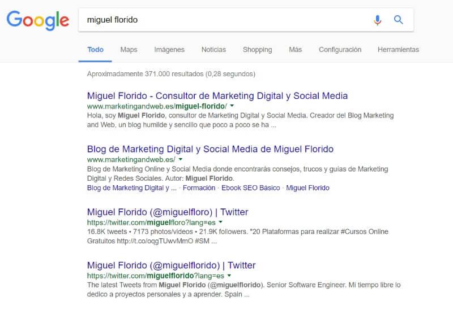The height and width of the screenshot is (310, 453).
Task: Open the Noticias tab
Action: coord(214,50)
